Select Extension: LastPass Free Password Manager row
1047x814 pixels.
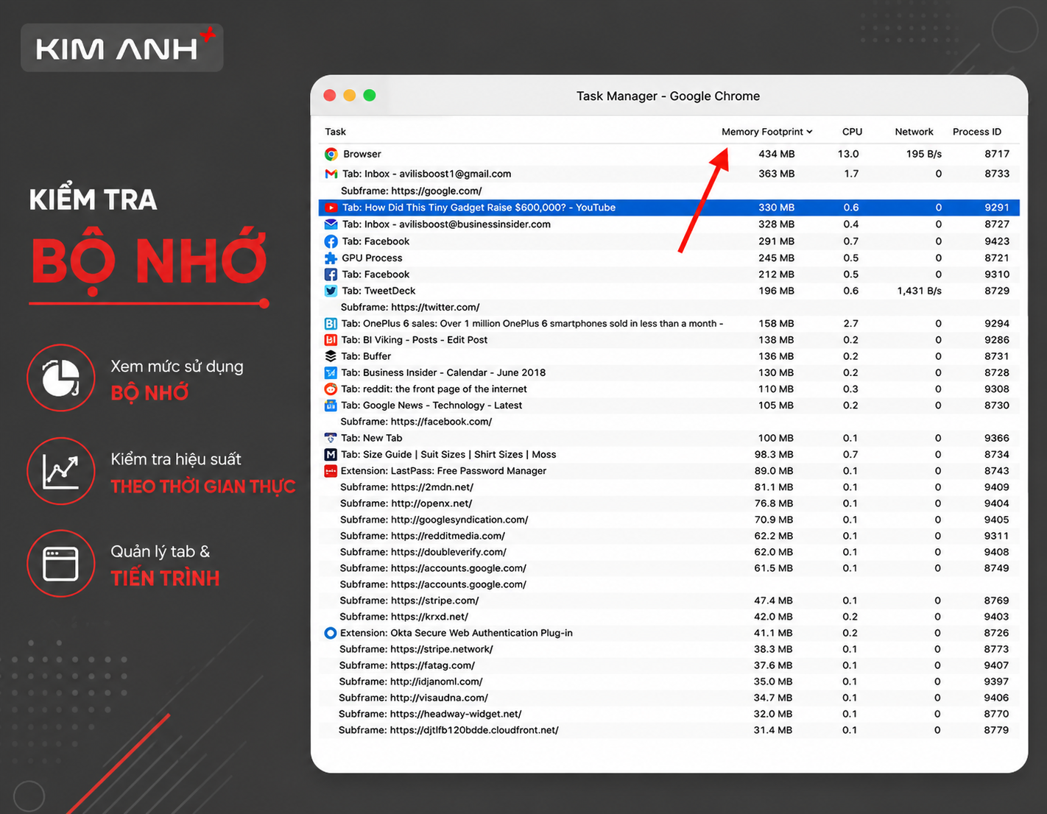(x=669, y=471)
